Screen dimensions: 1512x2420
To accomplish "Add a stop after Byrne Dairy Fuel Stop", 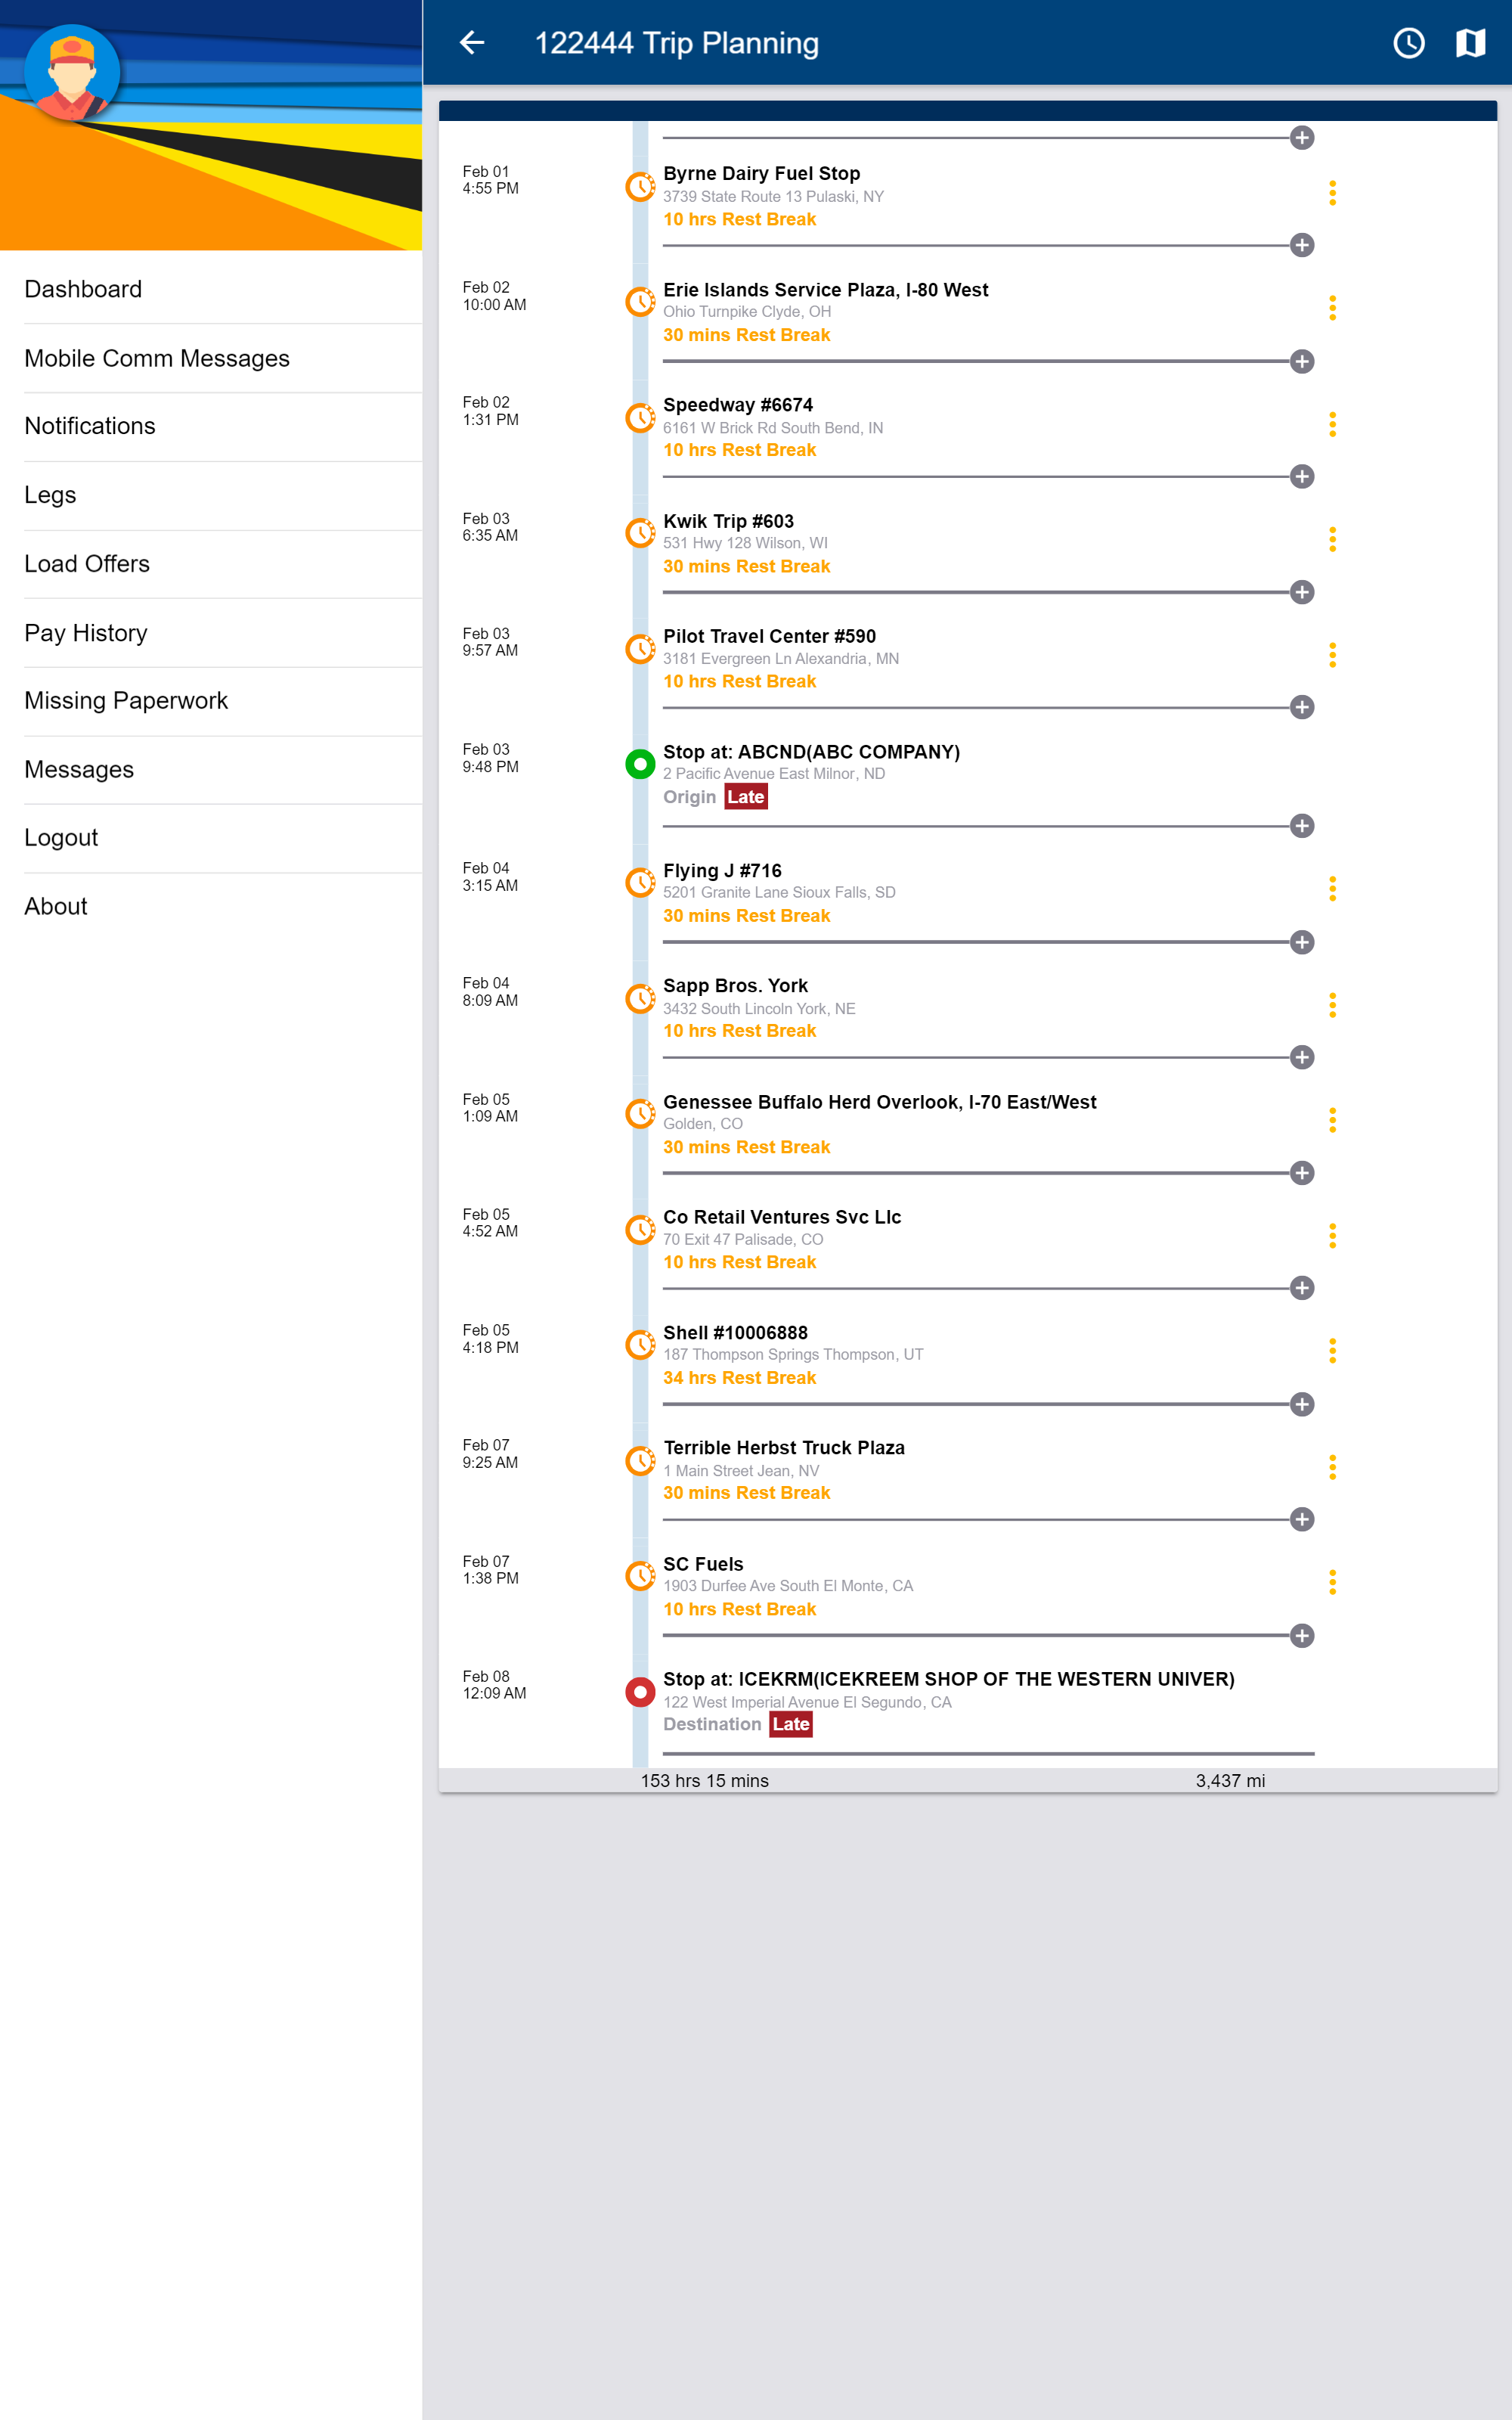I will pos(1302,245).
